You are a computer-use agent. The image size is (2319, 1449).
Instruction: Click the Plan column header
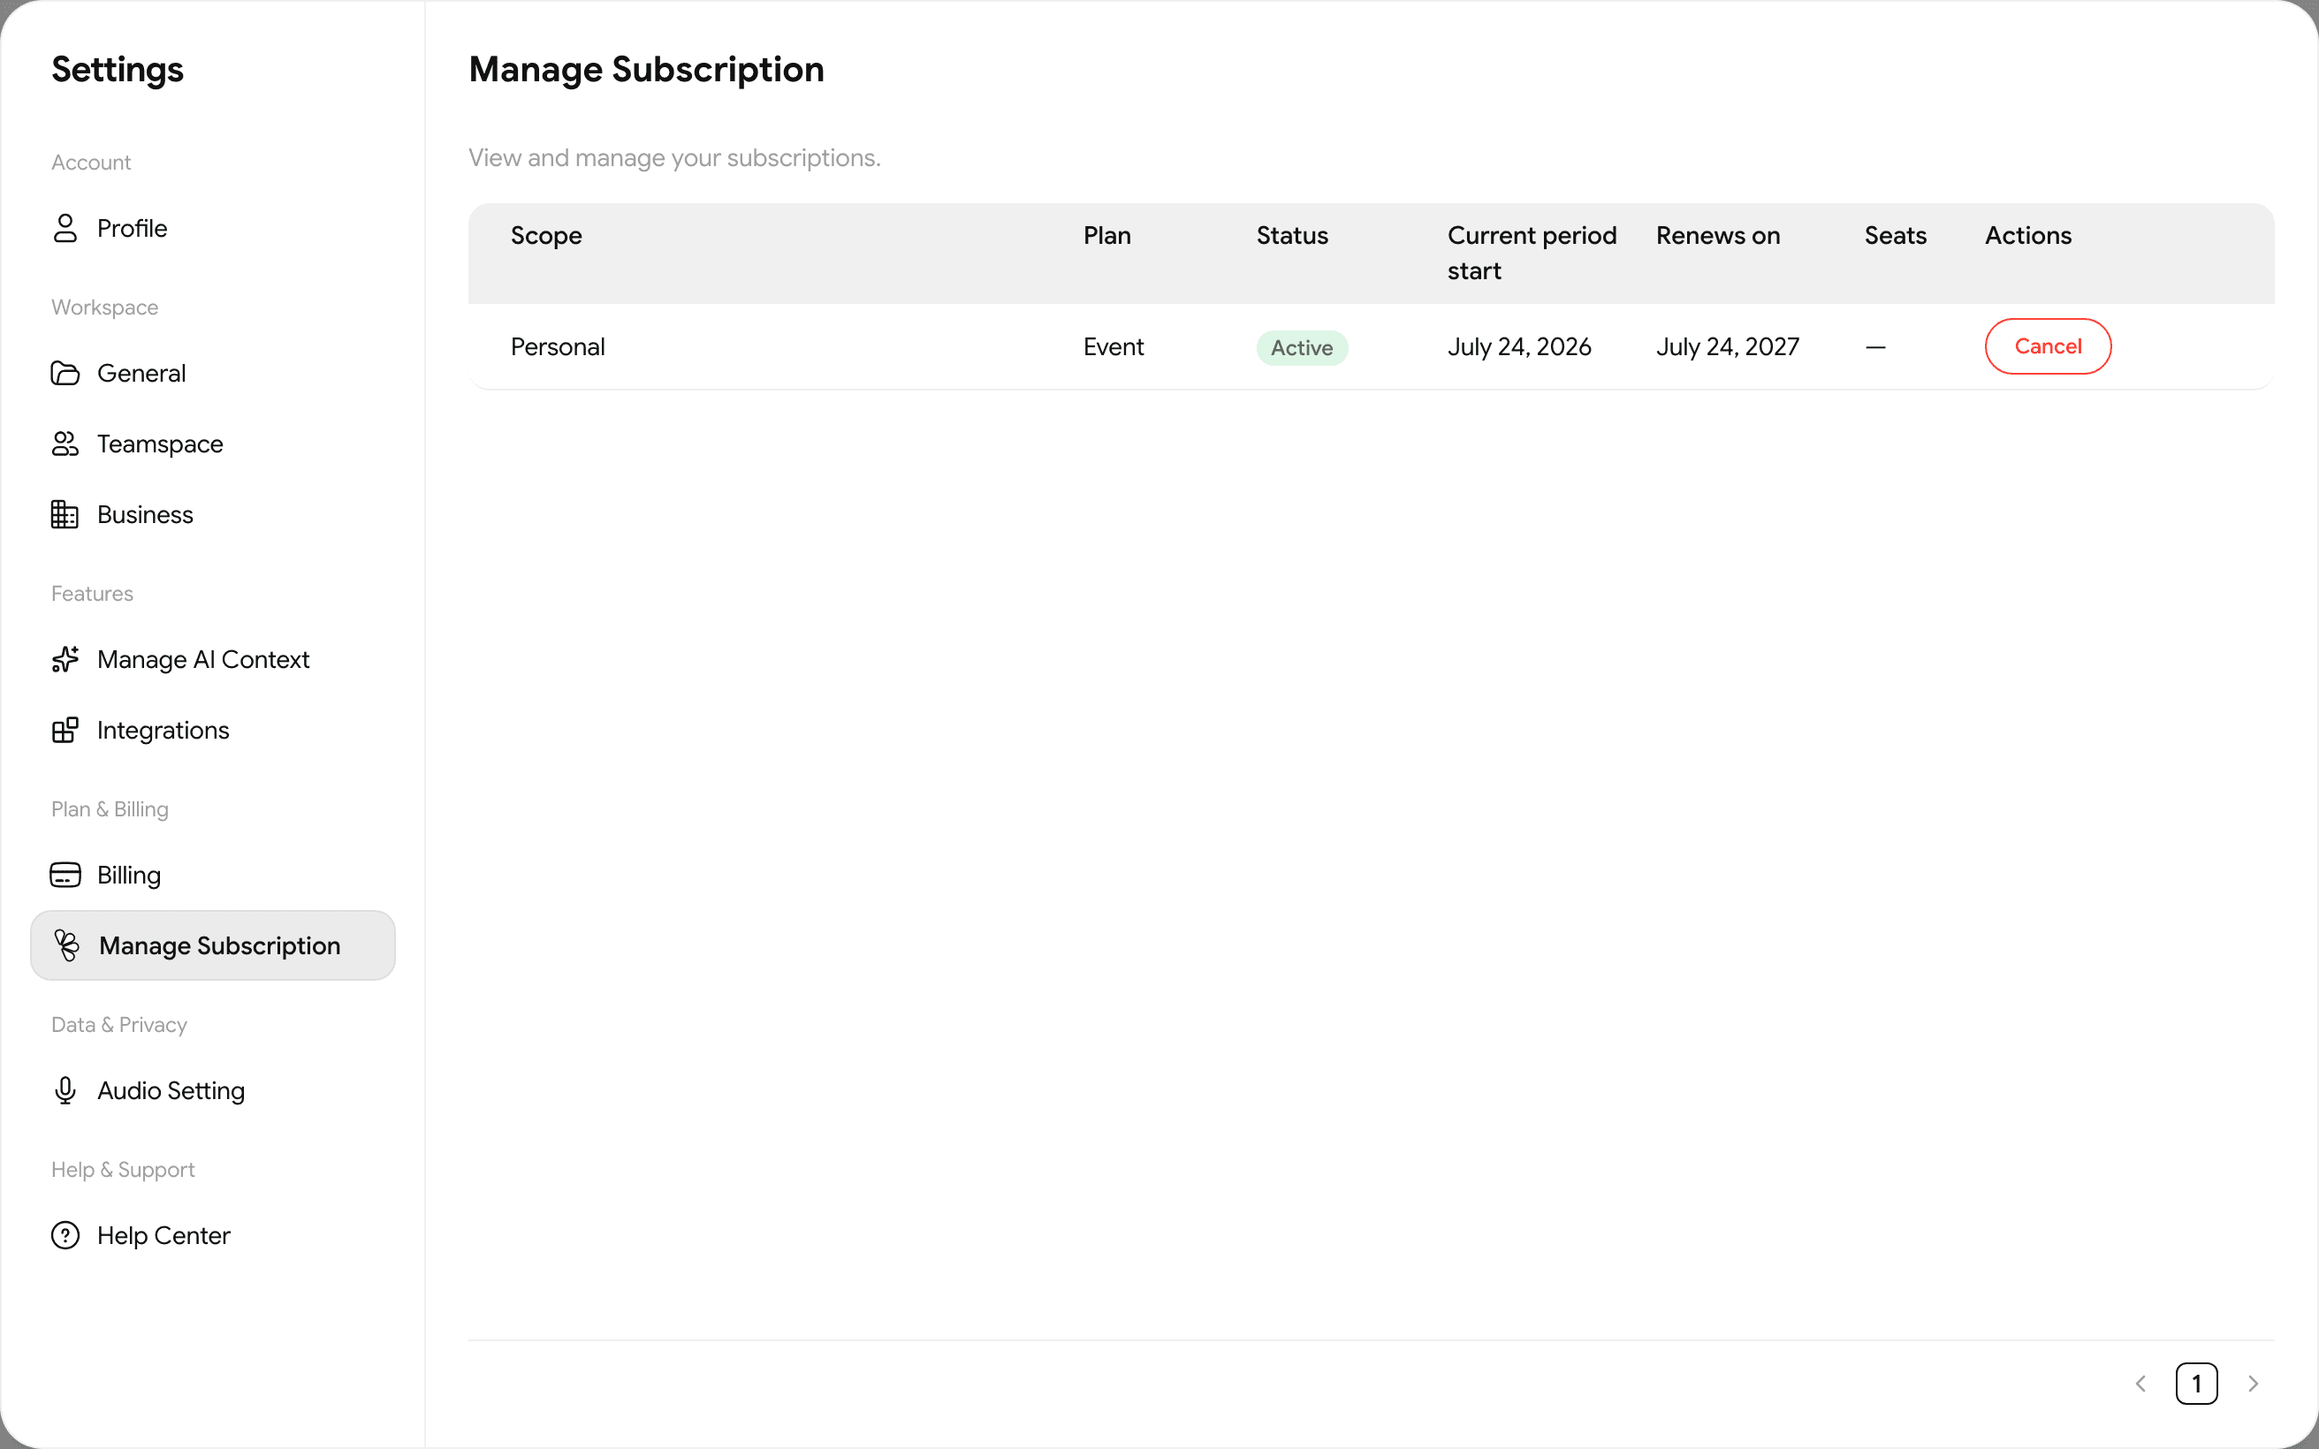tap(1106, 236)
